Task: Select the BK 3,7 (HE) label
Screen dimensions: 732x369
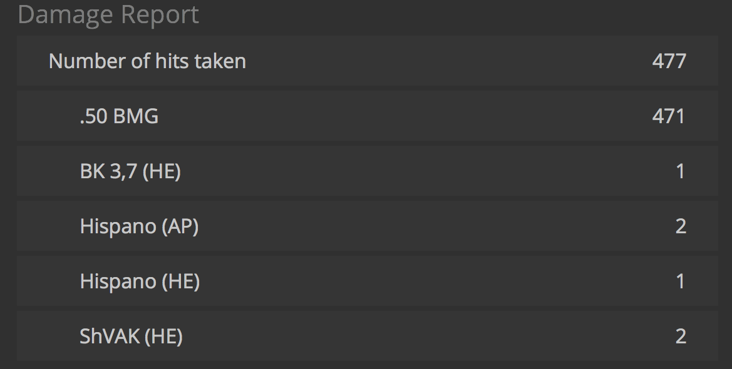Action: 130,171
